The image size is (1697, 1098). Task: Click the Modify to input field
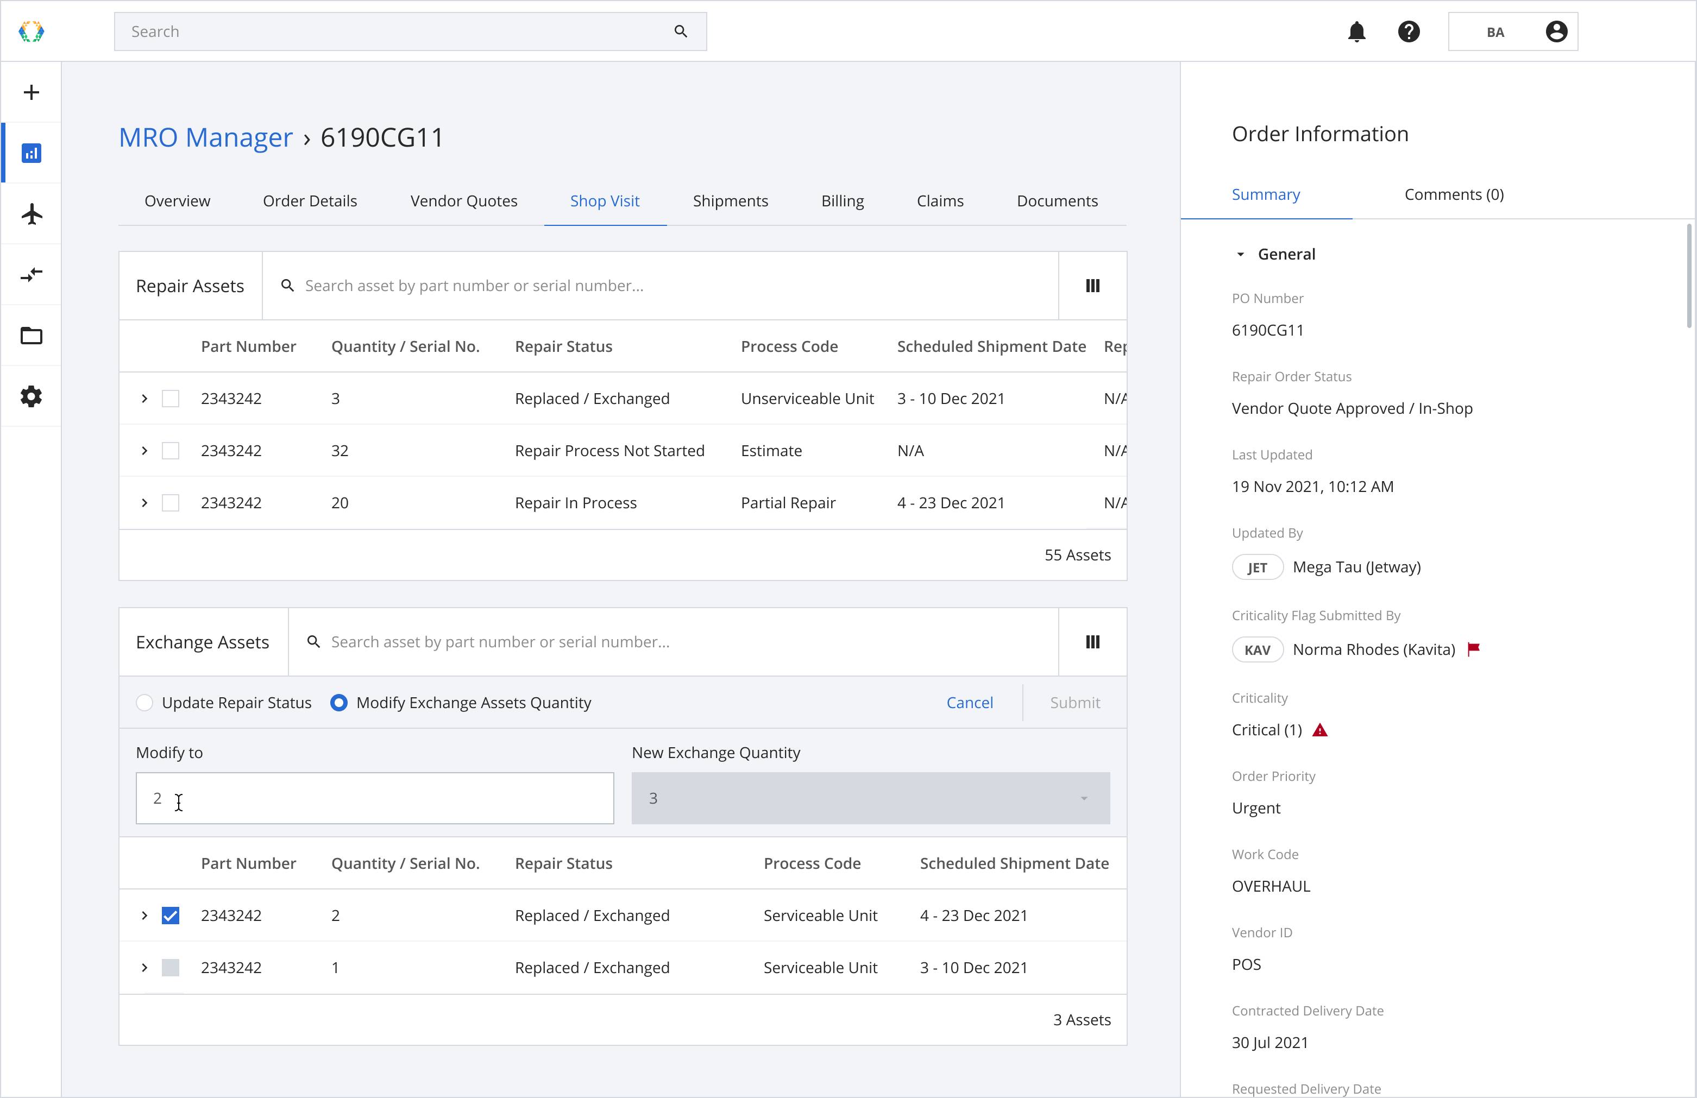(x=374, y=798)
